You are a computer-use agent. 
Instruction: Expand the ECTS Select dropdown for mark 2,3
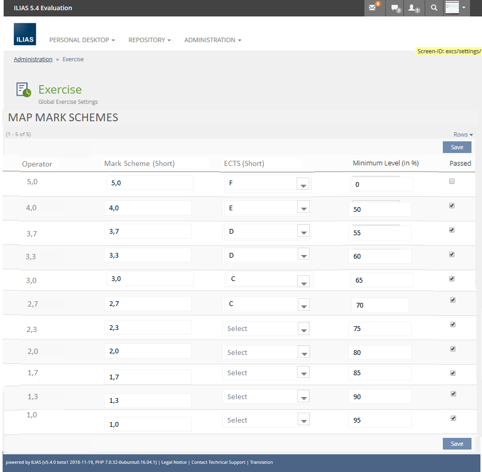(303, 329)
